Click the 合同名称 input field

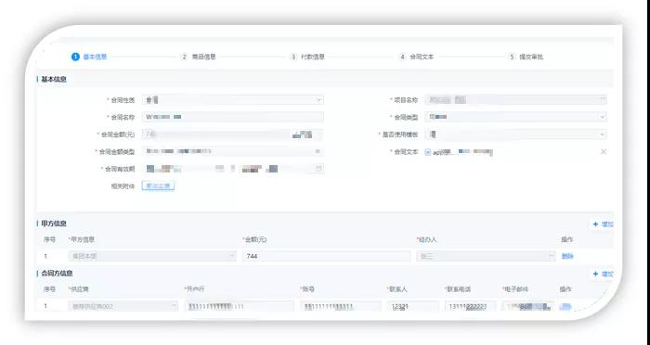232,117
